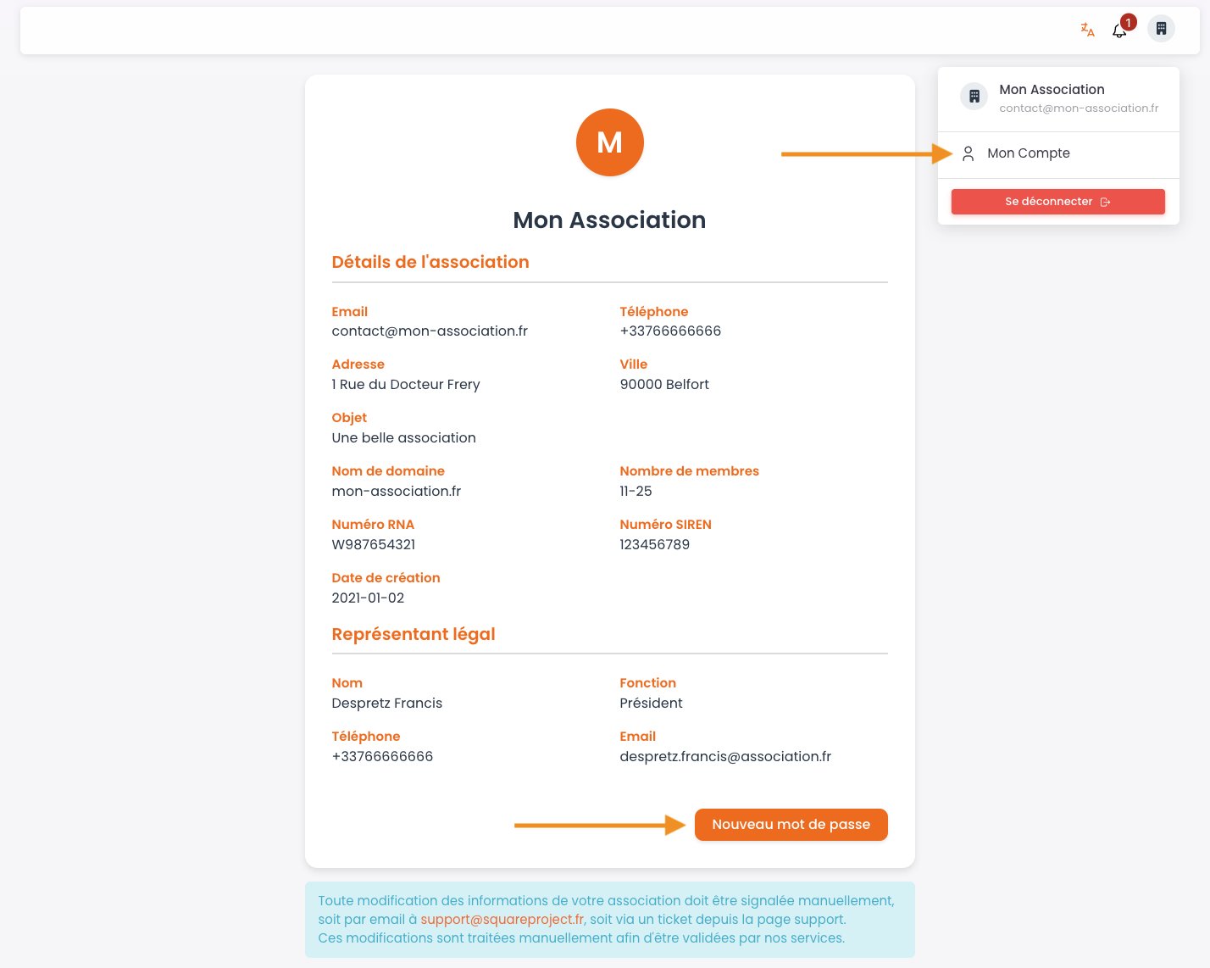Click the Détails de l'association heading
The width and height of the screenshot is (1210, 968).
(430, 263)
